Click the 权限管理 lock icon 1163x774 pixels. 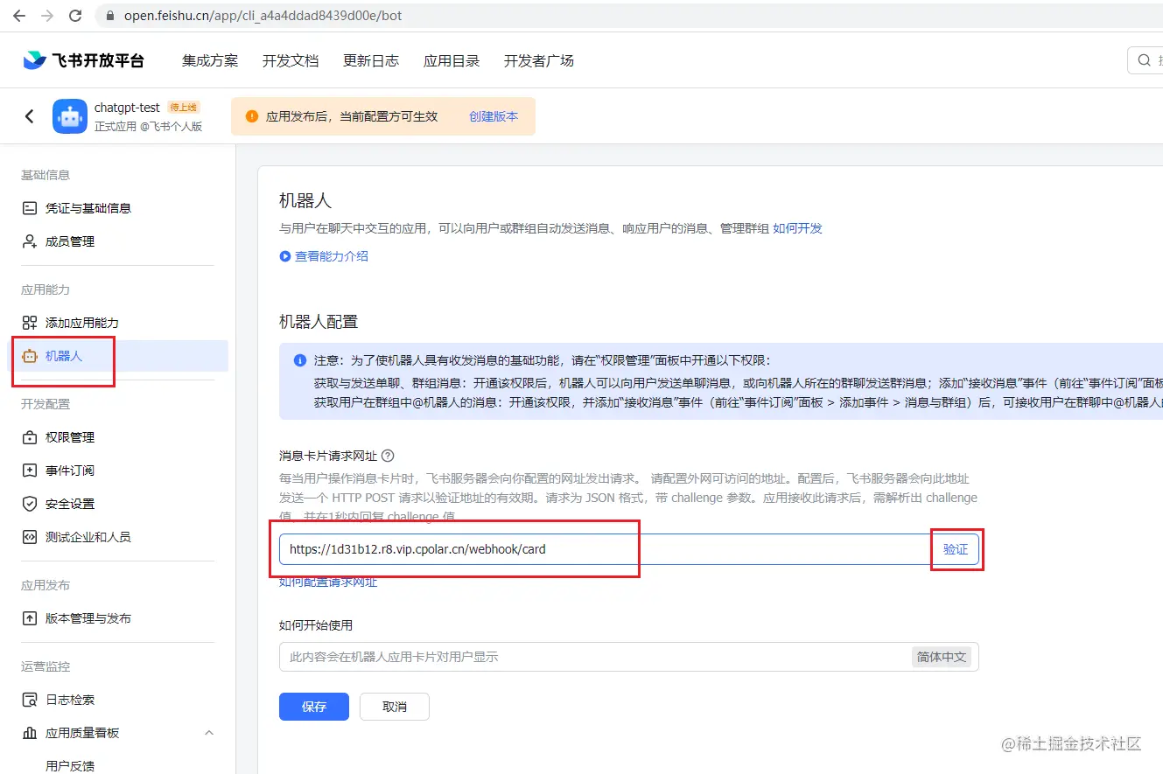(x=30, y=437)
